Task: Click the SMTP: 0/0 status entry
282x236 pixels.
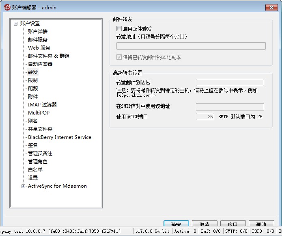Action: click(x=236, y=231)
